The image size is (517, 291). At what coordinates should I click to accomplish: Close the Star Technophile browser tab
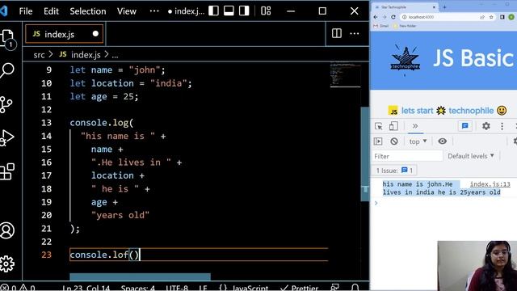[434, 7]
